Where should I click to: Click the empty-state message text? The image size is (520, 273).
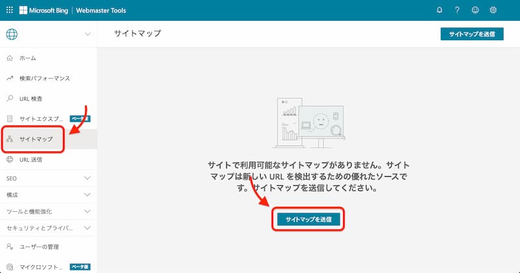coord(308,176)
